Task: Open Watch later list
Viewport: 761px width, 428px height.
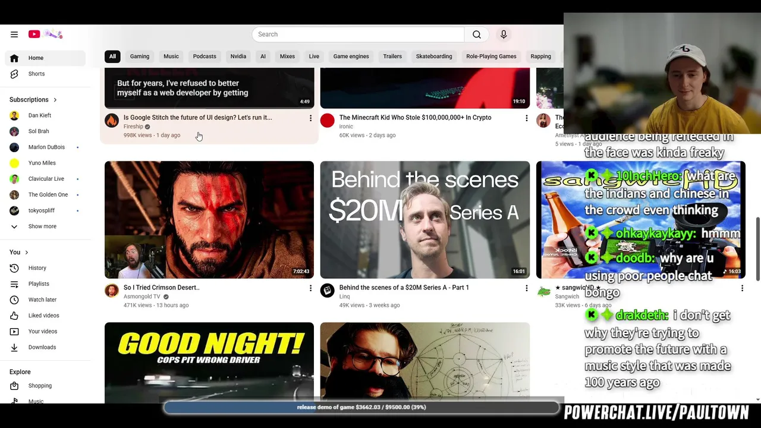Action: coord(45,300)
